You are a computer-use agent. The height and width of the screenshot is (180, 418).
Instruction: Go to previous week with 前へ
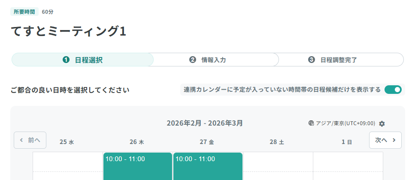[30, 140]
